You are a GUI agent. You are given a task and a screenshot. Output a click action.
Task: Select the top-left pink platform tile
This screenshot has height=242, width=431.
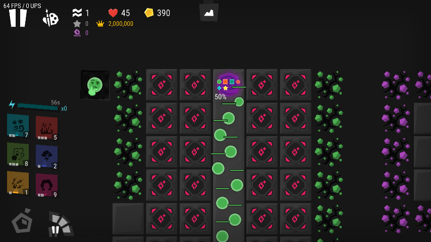[161, 85]
